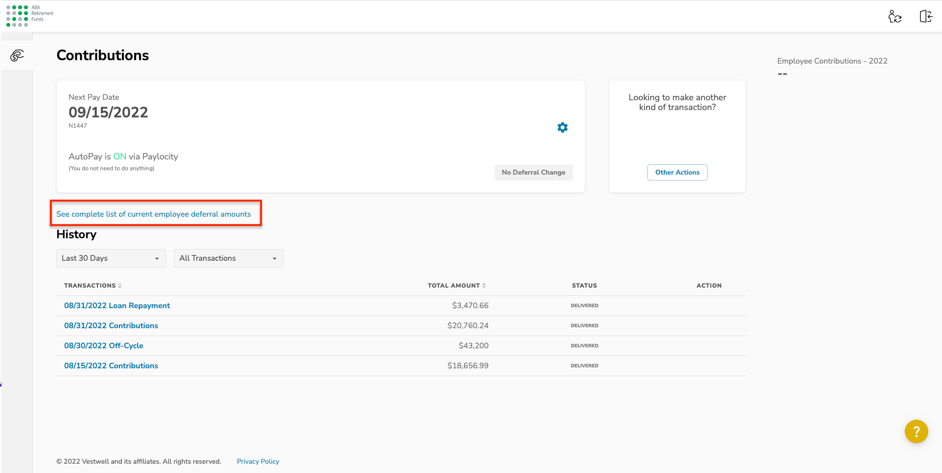Click the Other Actions button

point(677,172)
